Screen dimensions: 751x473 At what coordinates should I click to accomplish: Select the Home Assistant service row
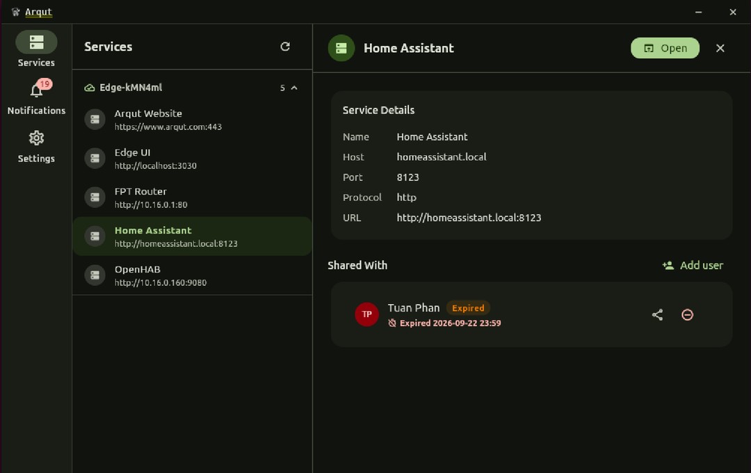(x=192, y=236)
